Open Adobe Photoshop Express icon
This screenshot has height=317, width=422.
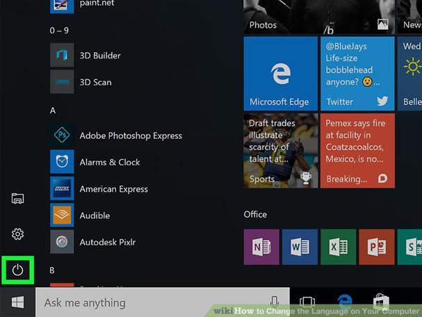[62, 135]
